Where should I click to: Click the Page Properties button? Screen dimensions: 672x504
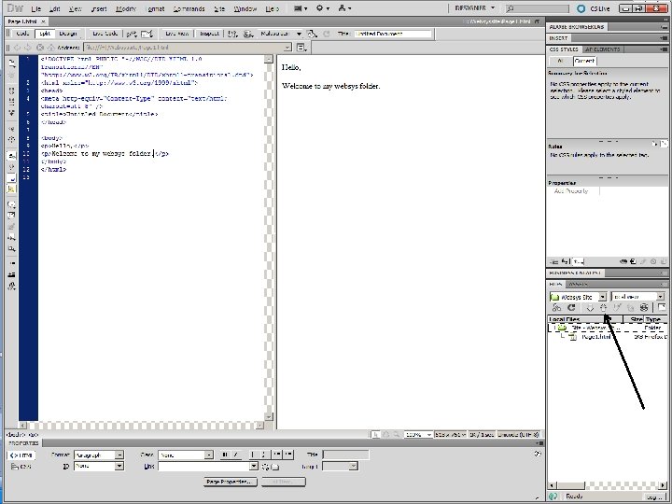230,482
